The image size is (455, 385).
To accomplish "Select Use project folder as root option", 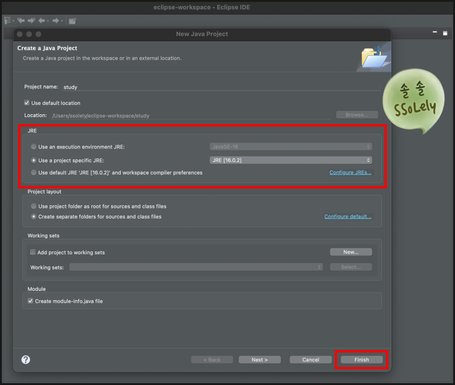I will click(x=34, y=206).
